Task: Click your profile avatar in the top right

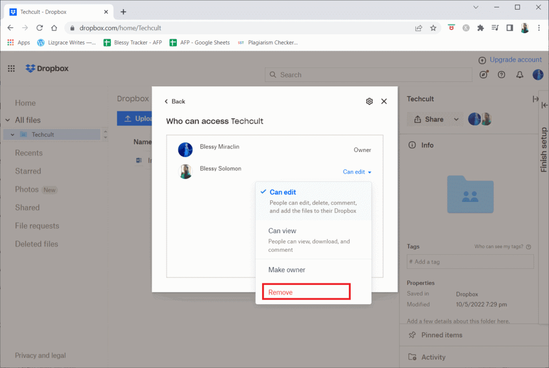Action: click(x=537, y=74)
